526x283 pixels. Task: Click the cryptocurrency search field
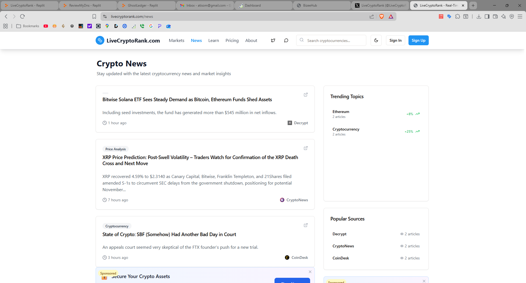331,40
